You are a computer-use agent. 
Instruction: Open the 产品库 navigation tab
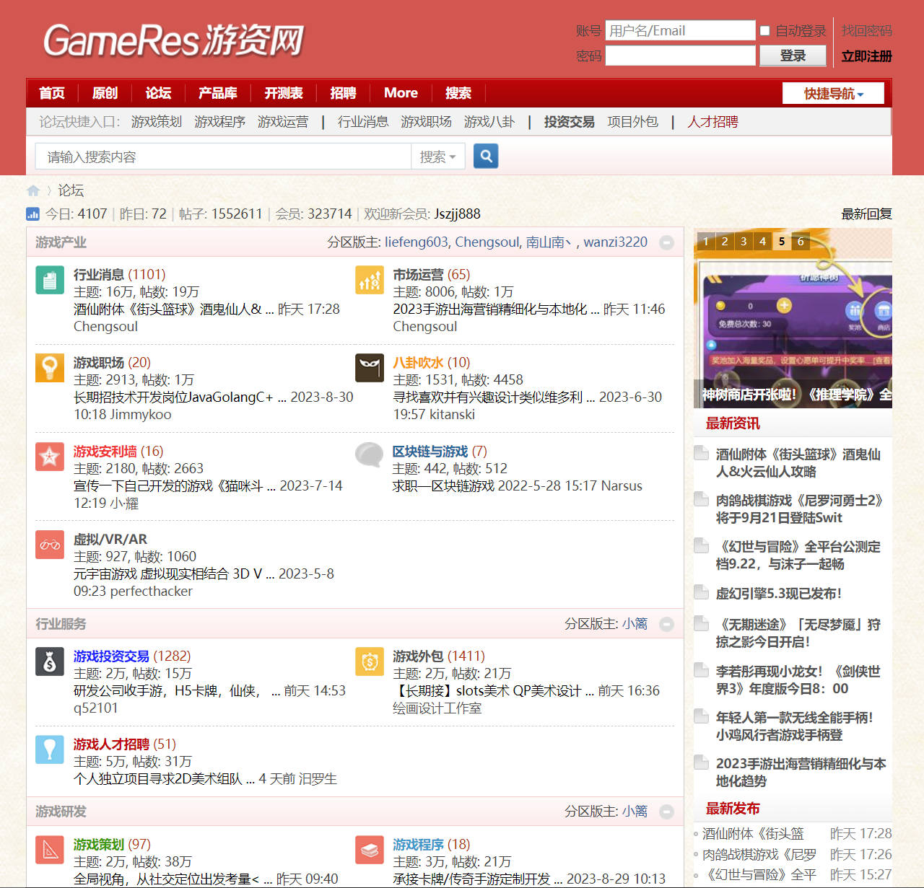(x=218, y=93)
